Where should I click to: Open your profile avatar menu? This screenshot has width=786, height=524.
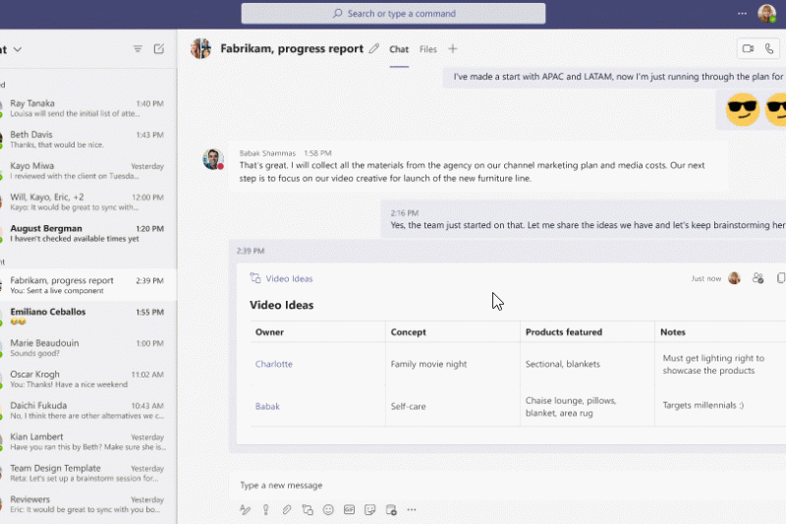click(766, 14)
